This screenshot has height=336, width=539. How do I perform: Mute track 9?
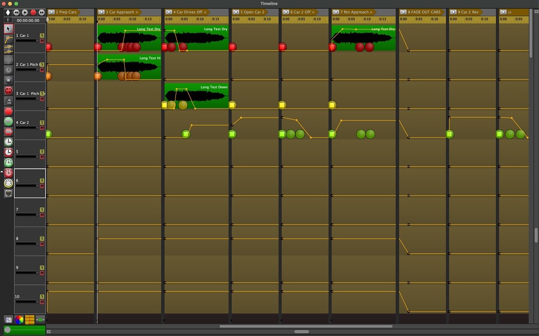pyautogui.click(x=42, y=273)
